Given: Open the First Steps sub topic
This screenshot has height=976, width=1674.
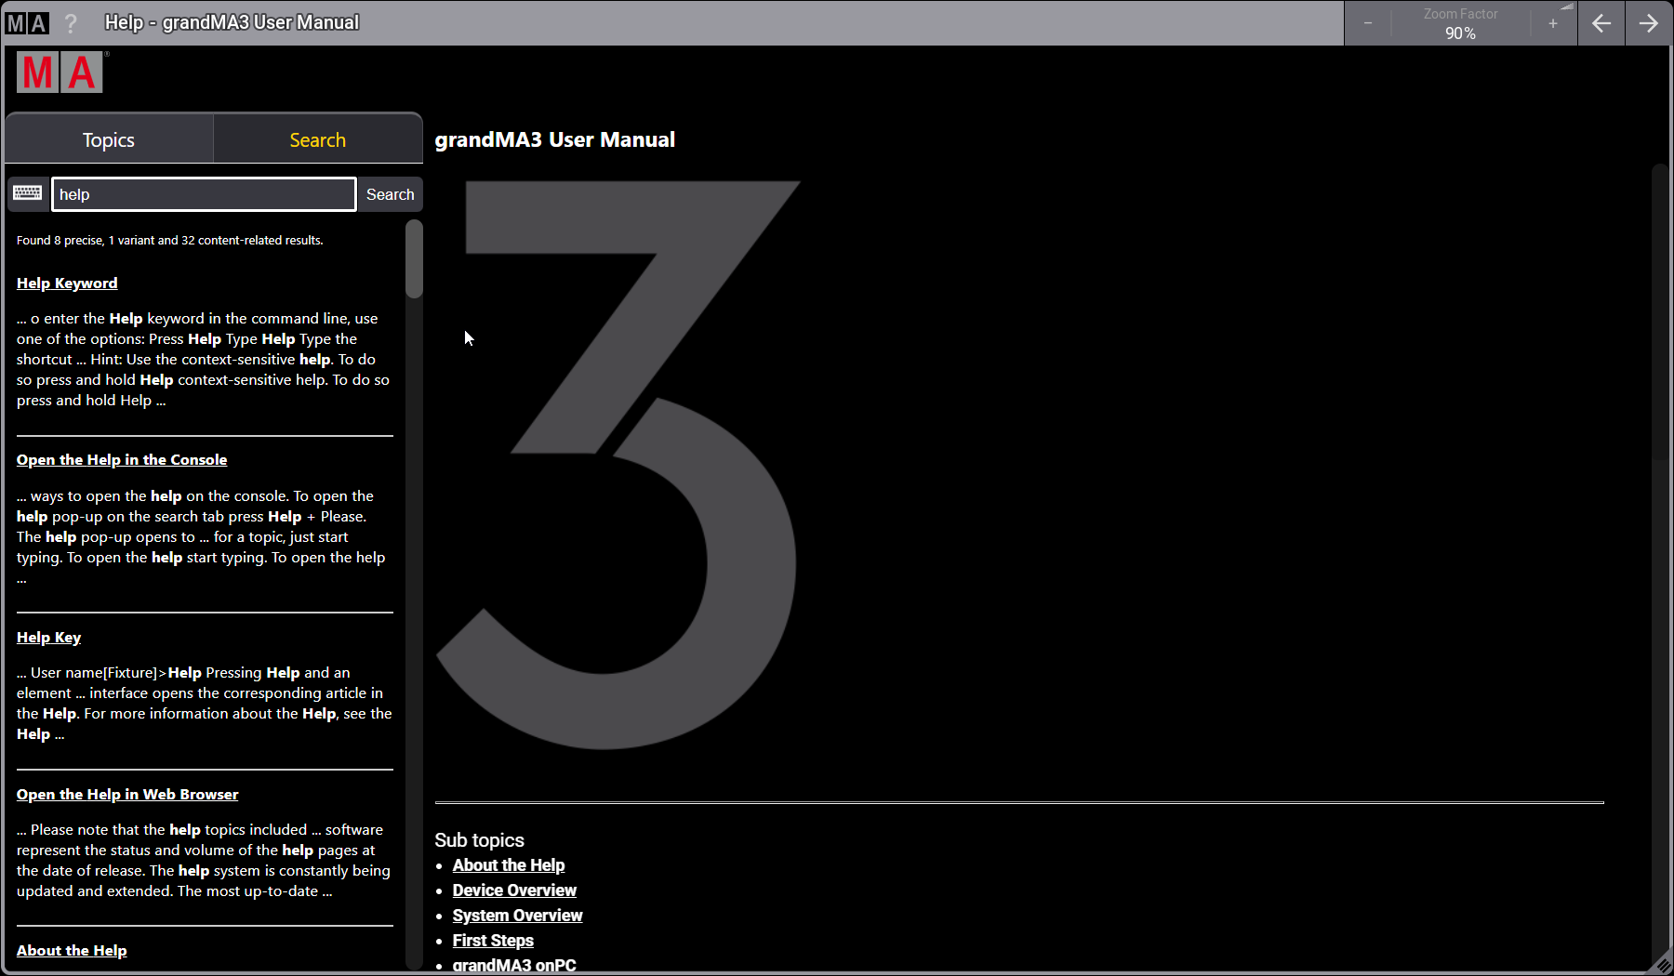Looking at the screenshot, I should pos(493,940).
